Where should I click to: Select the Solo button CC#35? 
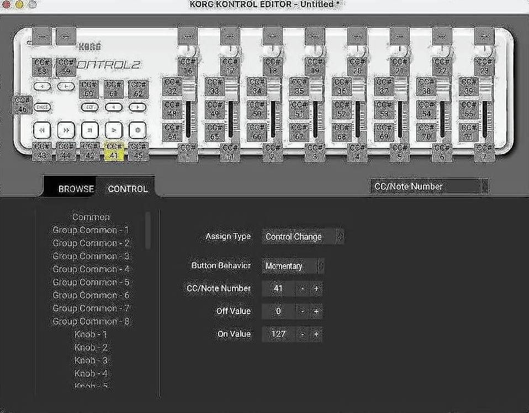[x=299, y=87]
